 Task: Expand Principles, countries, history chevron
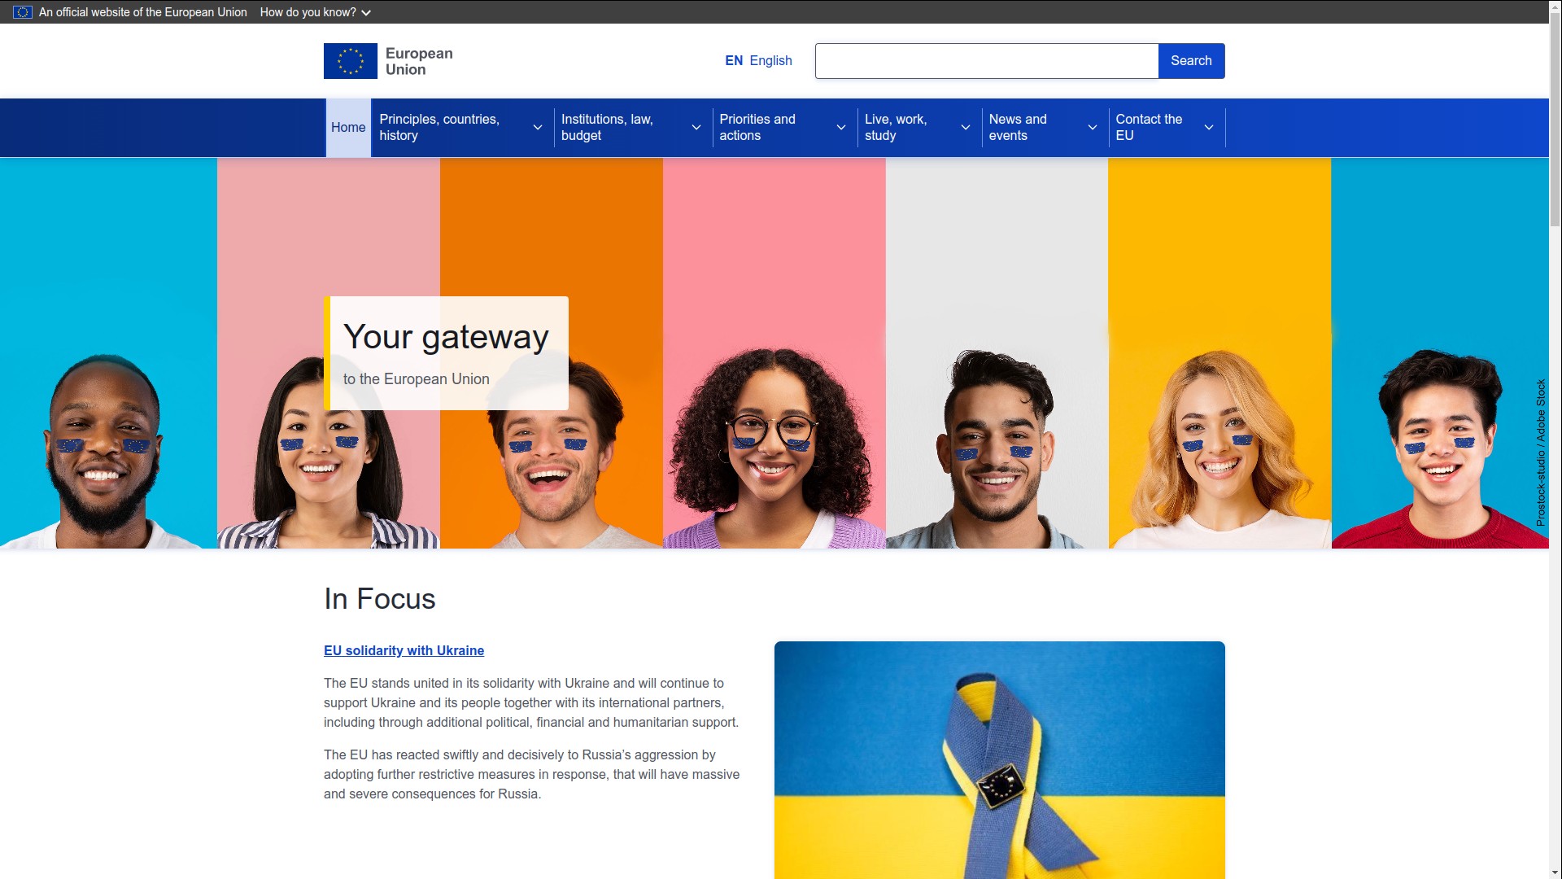click(x=538, y=128)
